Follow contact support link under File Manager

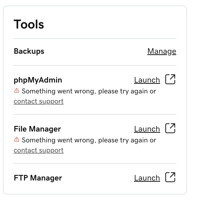[39, 150]
